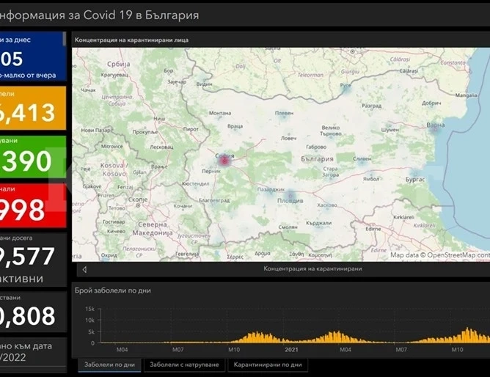This screenshot has width=490, height=377.
Task: Click the left arrow below the map
Action: 84,269
